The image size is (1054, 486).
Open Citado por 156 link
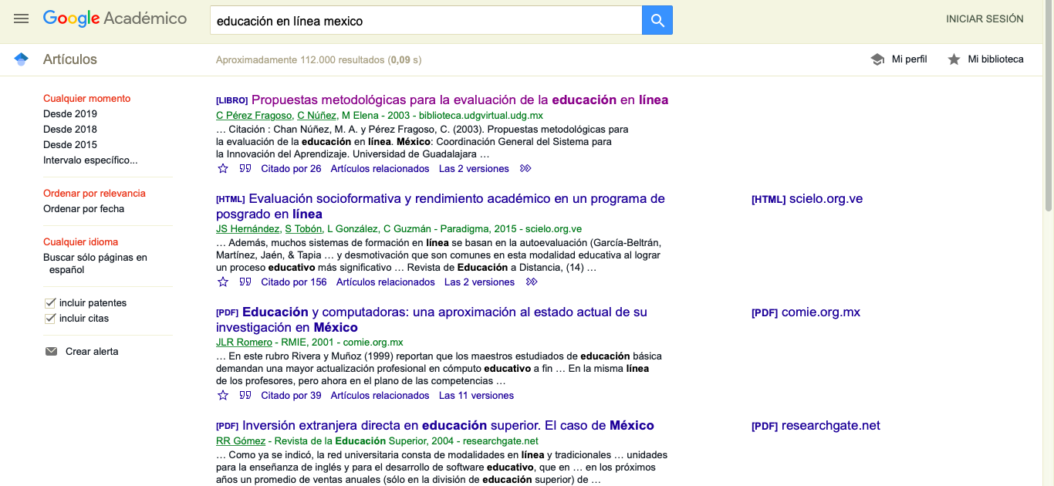pos(293,282)
